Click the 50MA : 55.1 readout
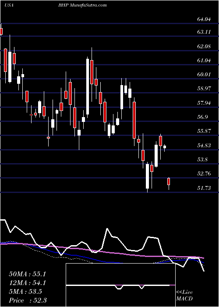The height and width of the screenshot is (307, 219). pos(27,274)
